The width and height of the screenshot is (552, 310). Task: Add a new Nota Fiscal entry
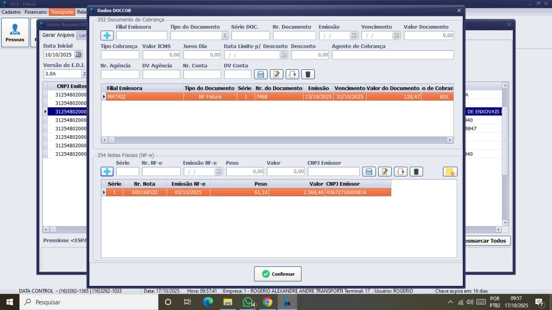[x=107, y=172]
